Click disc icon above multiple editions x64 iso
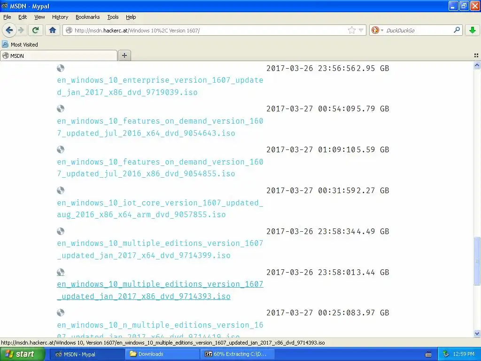 [61, 231]
